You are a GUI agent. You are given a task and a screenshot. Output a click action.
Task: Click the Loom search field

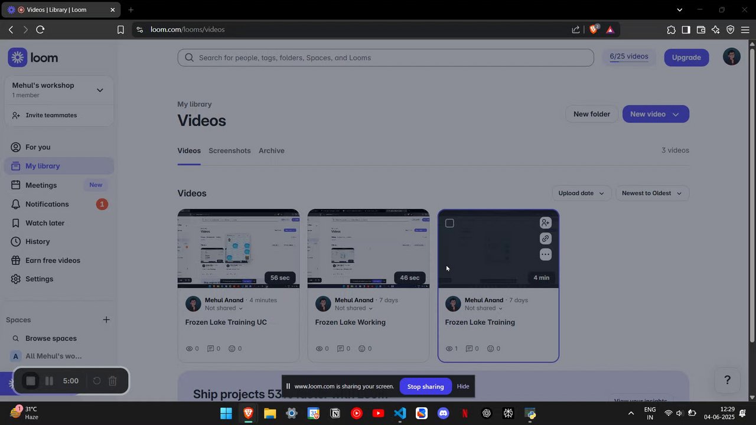tap(386, 57)
